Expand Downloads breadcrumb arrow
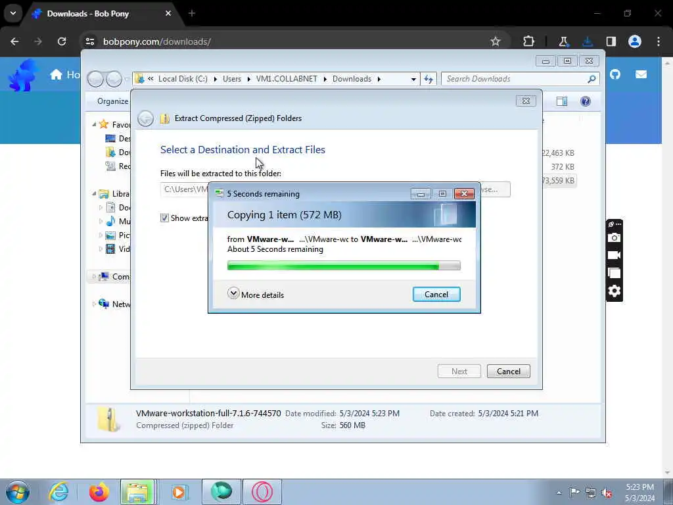673x505 pixels. [379, 79]
